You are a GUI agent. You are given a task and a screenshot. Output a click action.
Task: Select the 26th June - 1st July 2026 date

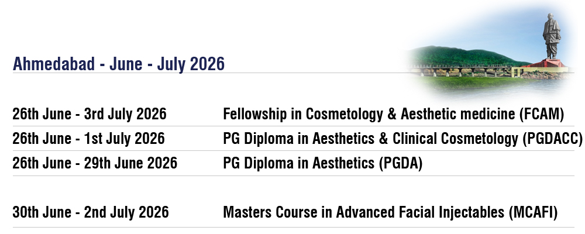(x=88, y=139)
